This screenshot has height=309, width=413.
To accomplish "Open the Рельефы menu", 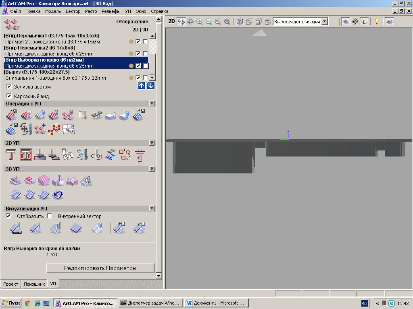I will [x=111, y=11].
